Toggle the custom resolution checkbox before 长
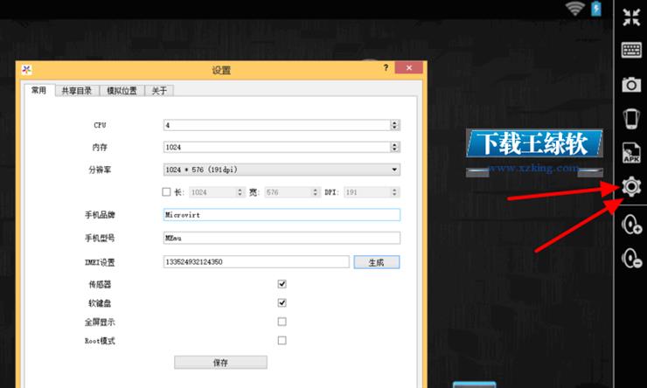The height and width of the screenshot is (388, 647). click(166, 192)
